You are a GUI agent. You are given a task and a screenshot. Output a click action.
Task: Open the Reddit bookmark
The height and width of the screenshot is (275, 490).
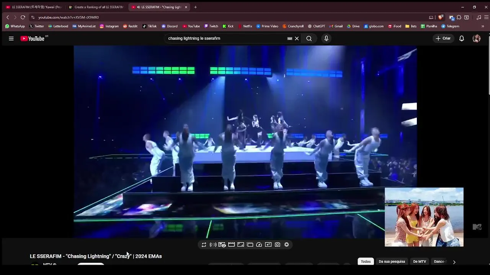click(130, 26)
